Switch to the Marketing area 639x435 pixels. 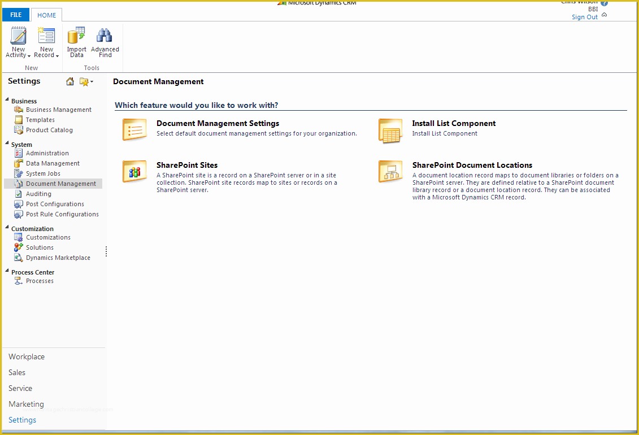(x=26, y=404)
